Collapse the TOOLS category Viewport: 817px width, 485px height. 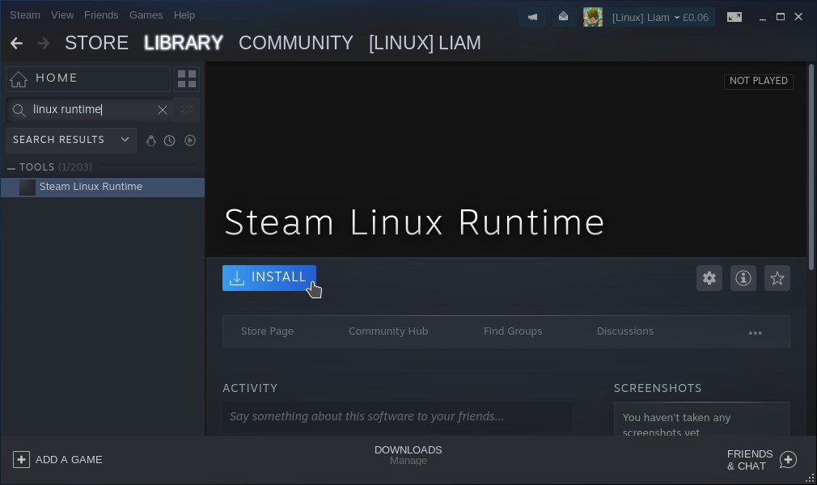tap(11, 168)
